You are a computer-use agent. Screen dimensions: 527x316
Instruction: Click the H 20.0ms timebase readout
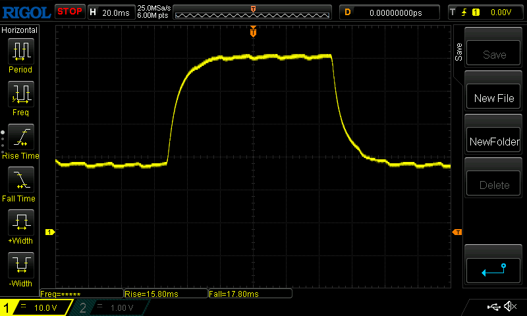tap(111, 13)
